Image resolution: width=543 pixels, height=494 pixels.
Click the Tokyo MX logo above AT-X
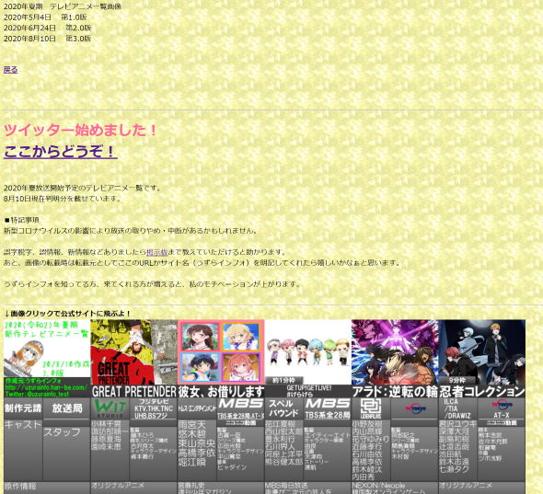[502, 405]
